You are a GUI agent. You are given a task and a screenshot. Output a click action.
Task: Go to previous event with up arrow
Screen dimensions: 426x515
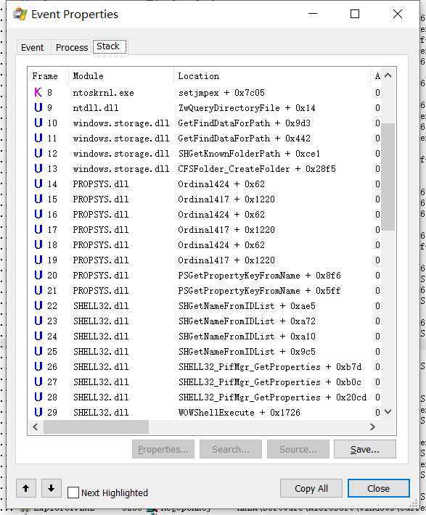point(26,488)
